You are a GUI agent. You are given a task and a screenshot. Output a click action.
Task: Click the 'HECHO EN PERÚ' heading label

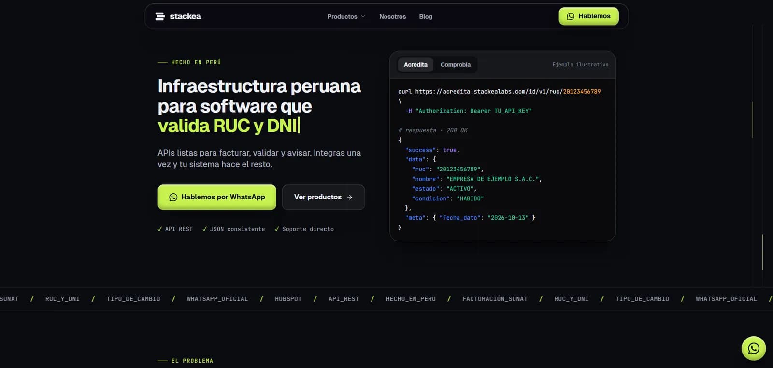196,62
